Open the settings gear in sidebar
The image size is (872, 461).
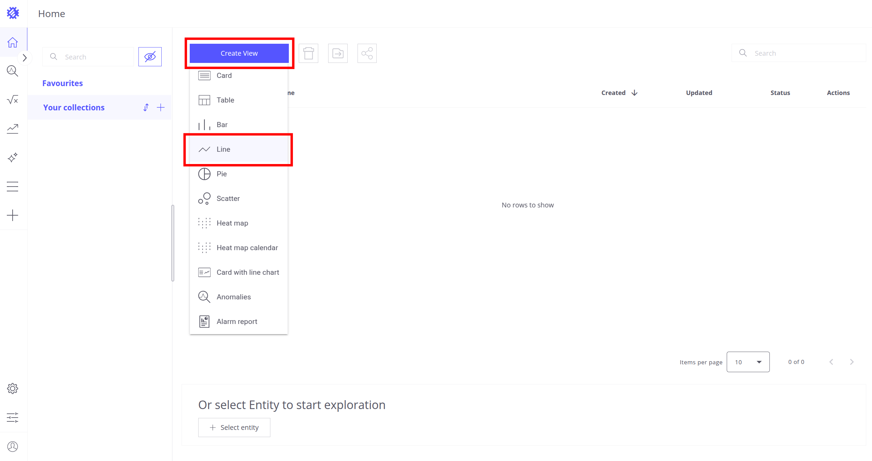pyautogui.click(x=13, y=389)
